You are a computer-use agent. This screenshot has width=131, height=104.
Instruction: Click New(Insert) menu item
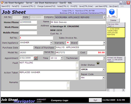click(114, 6)
